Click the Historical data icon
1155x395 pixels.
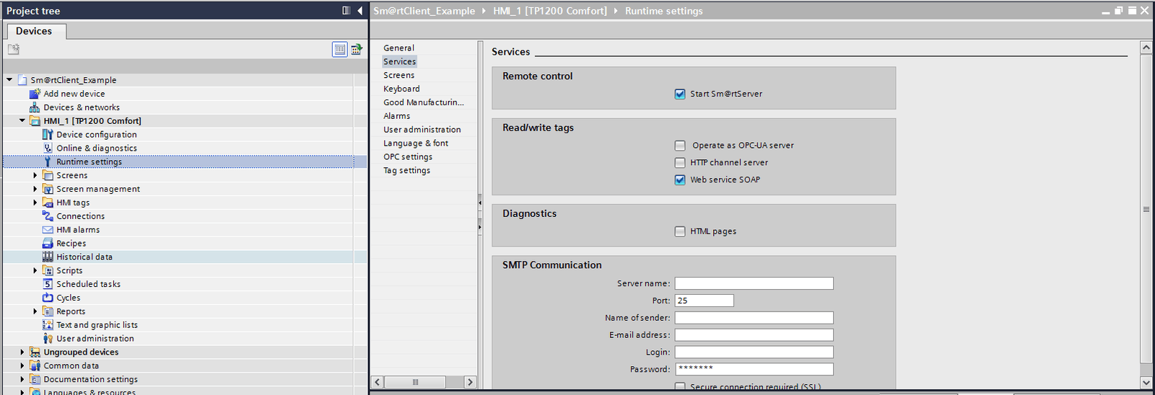pyautogui.click(x=48, y=257)
